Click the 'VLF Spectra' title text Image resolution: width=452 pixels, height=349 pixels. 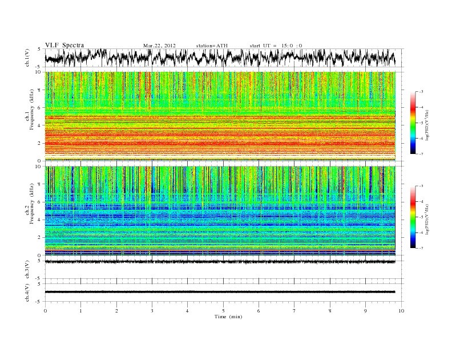pos(64,45)
